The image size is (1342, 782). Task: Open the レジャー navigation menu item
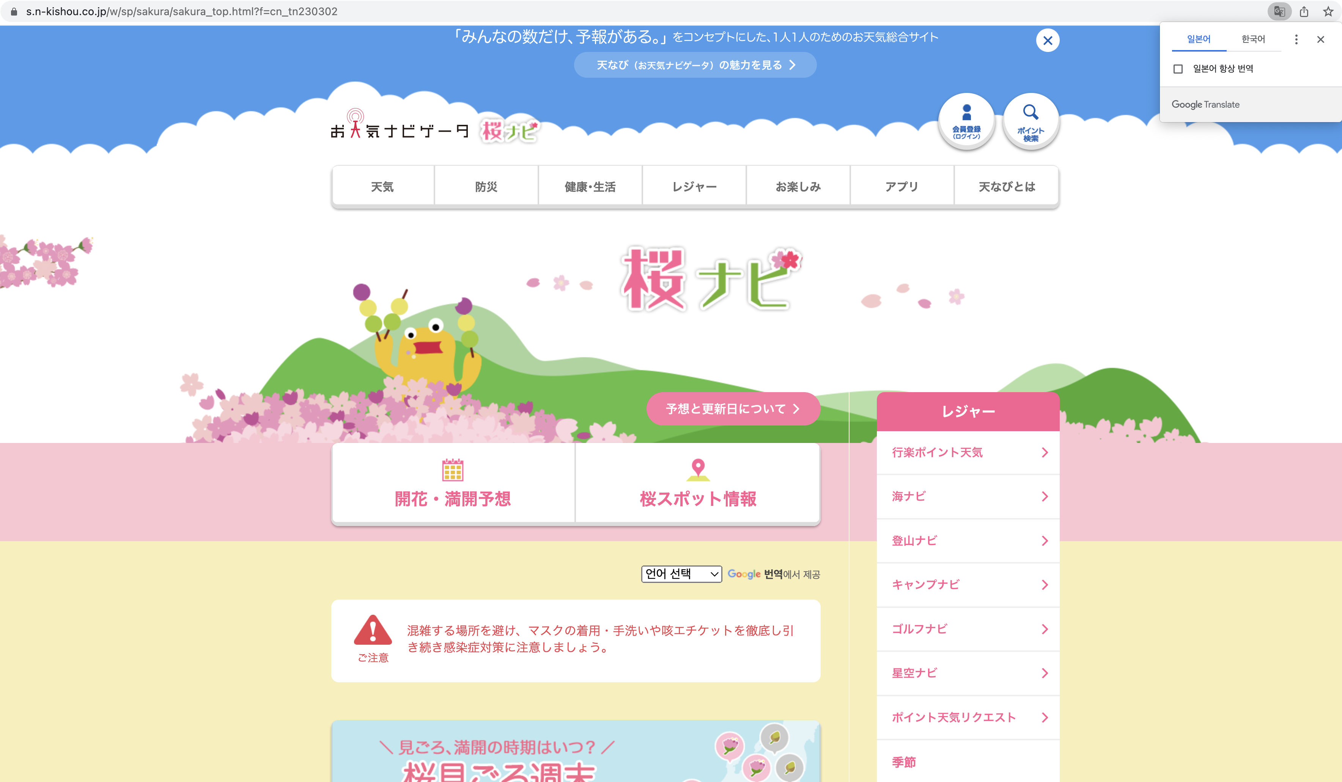tap(694, 186)
